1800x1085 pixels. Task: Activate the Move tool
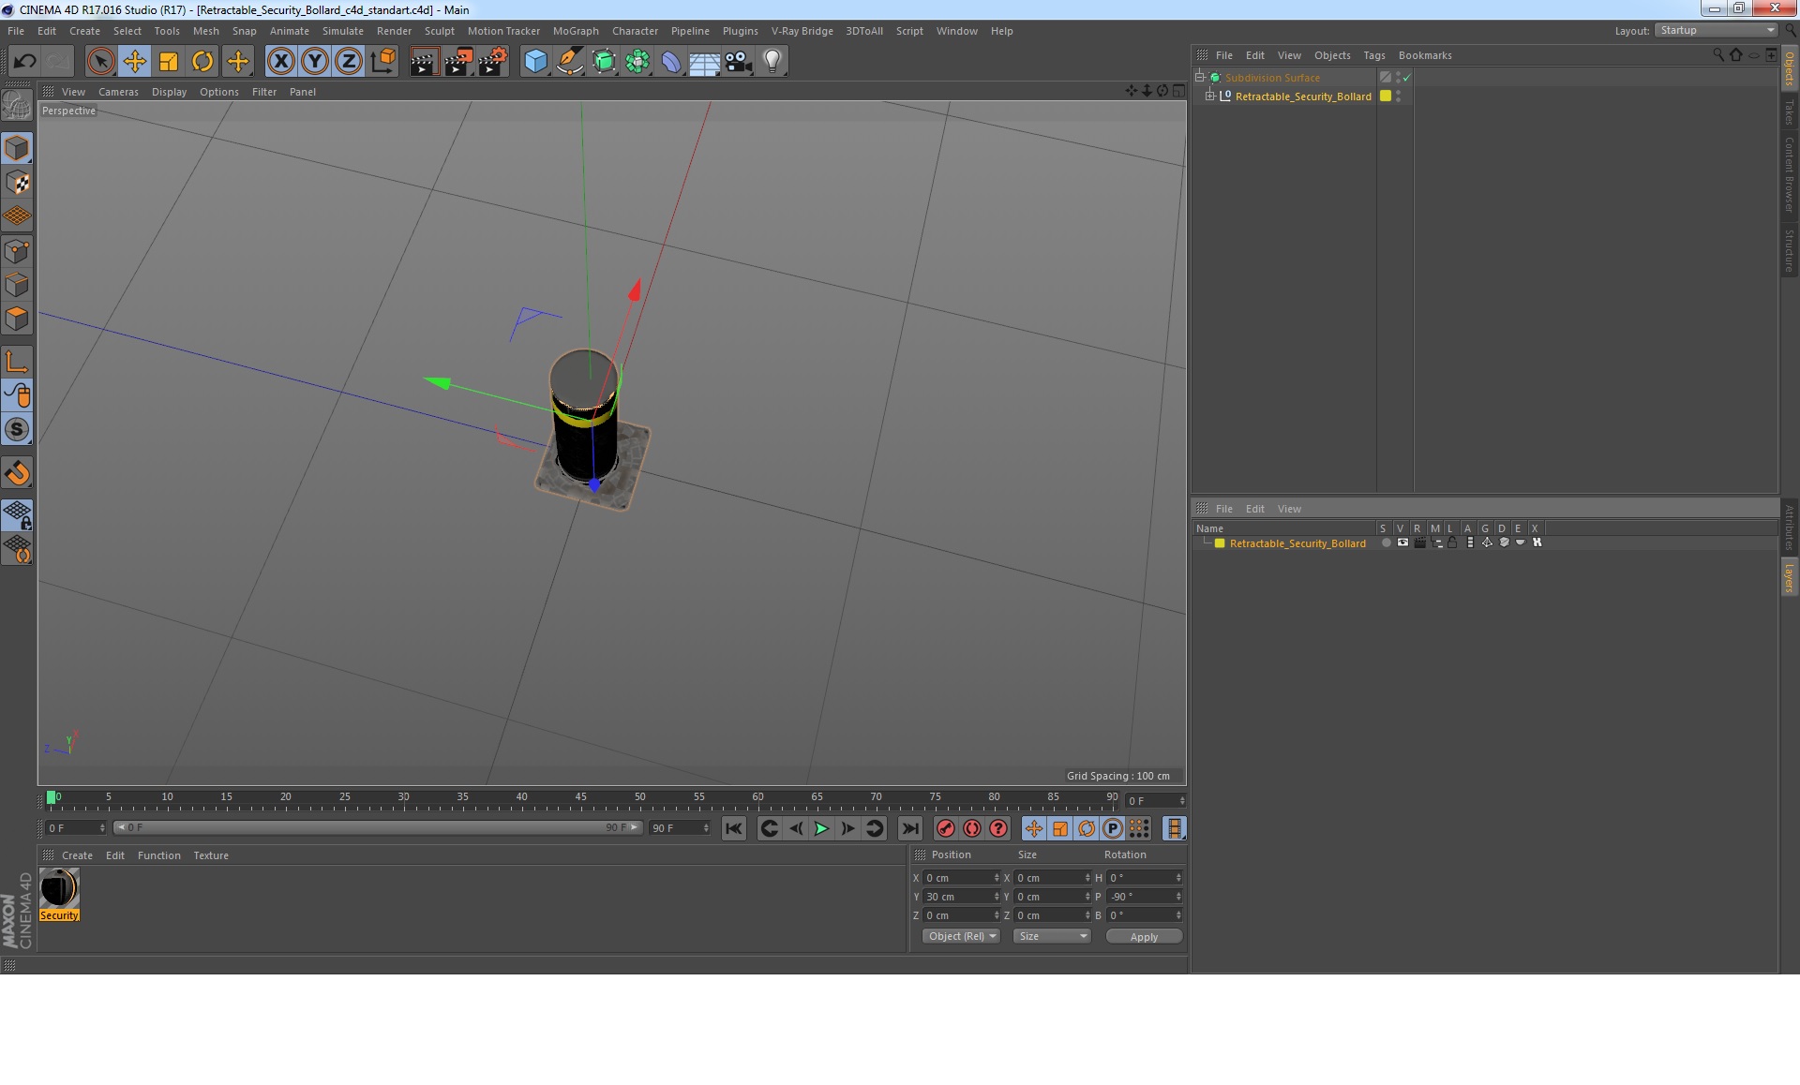[135, 62]
